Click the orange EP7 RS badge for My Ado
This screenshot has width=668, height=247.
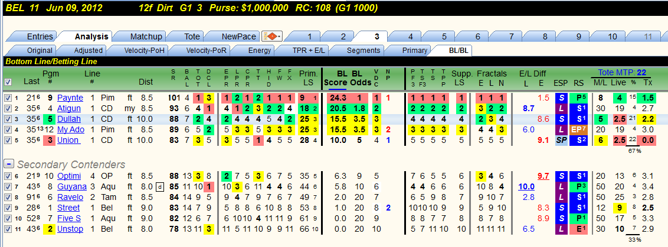coord(578,129)
